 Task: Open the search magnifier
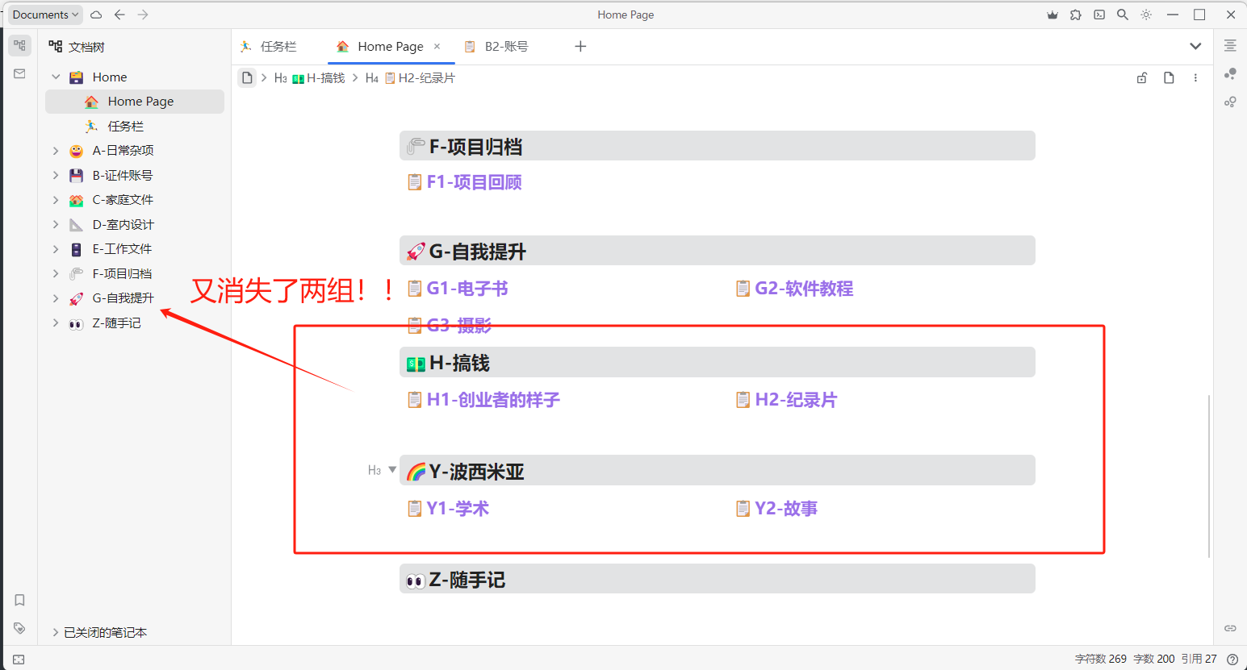tap(1123, 15)
